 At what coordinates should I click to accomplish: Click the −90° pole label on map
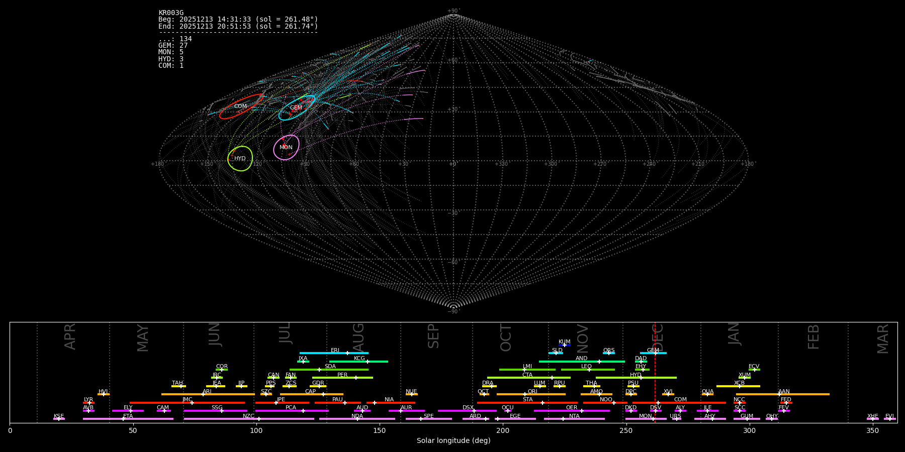453,311
